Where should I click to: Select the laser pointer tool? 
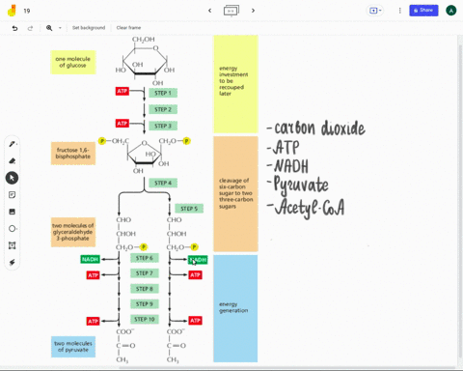[x=13, y=263]
